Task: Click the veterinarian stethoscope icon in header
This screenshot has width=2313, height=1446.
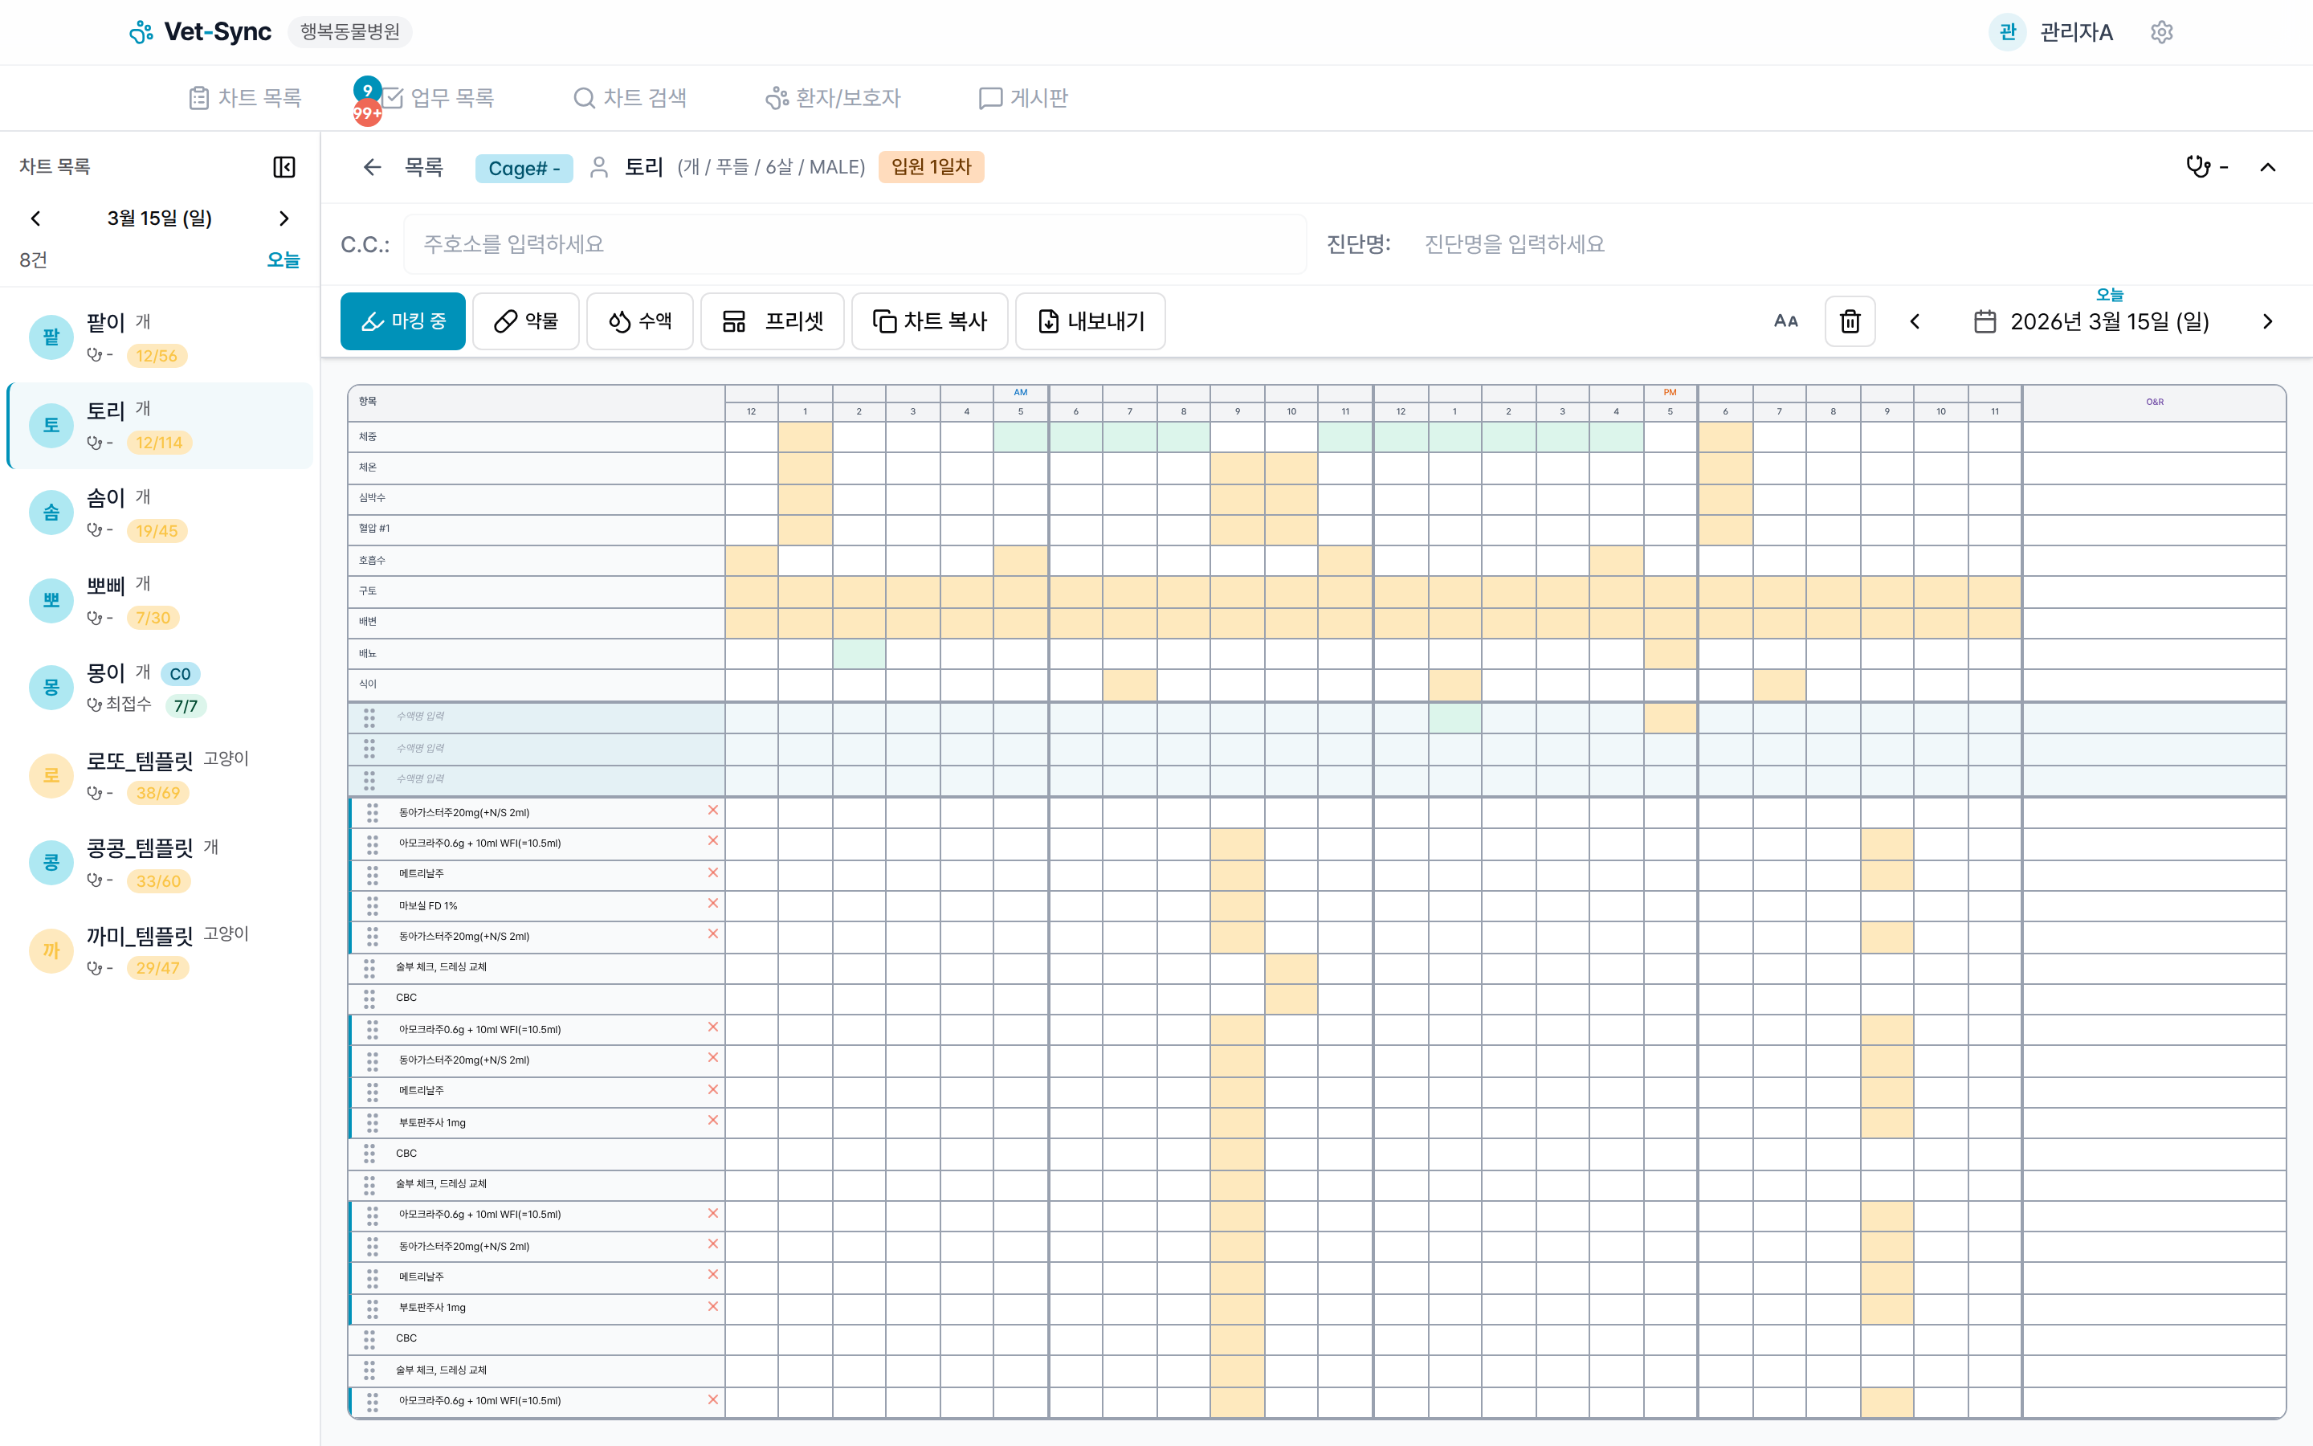Action: (x=2198, y=166)
